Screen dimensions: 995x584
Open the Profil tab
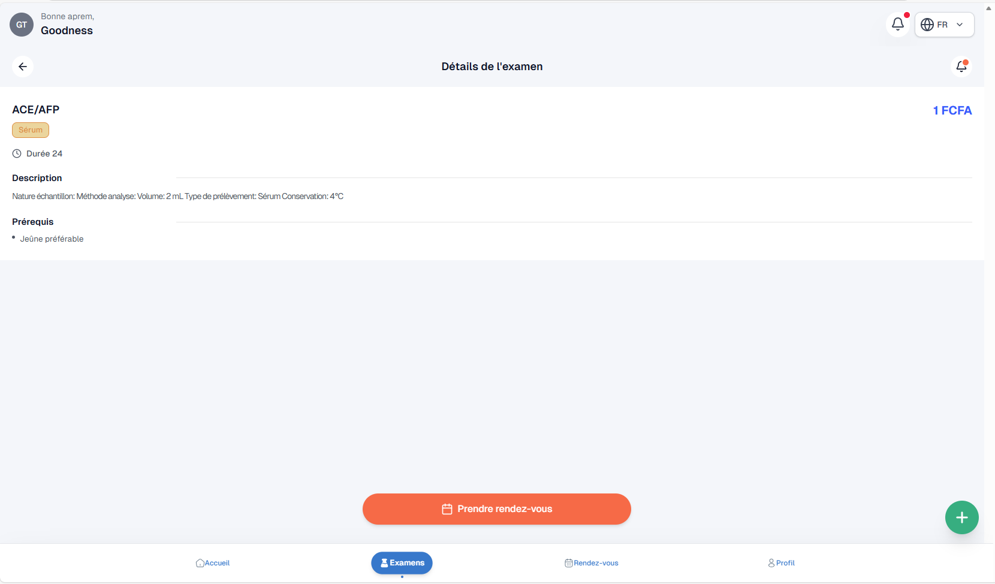781,563
